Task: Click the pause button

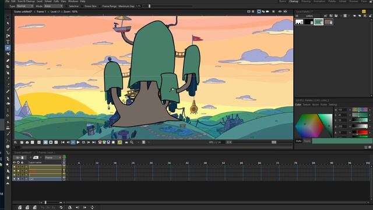Action: [x=73, y=142]
